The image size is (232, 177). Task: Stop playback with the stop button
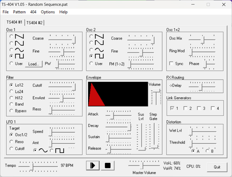coord(108,165)
